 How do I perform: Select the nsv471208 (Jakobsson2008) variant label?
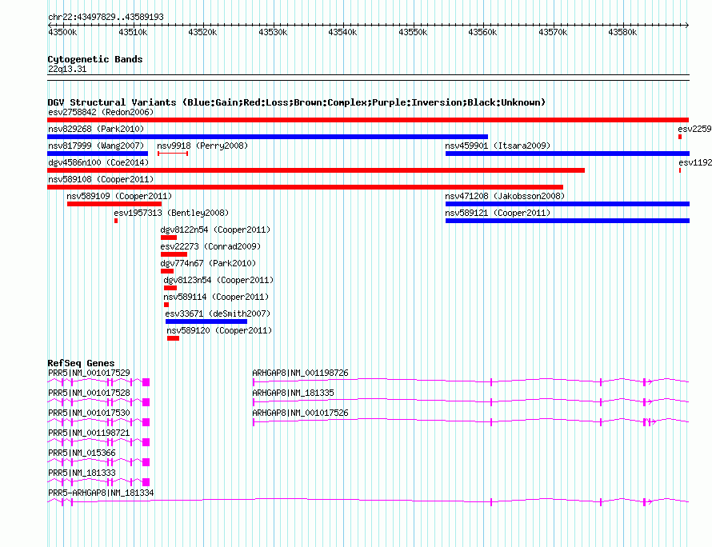505,196
